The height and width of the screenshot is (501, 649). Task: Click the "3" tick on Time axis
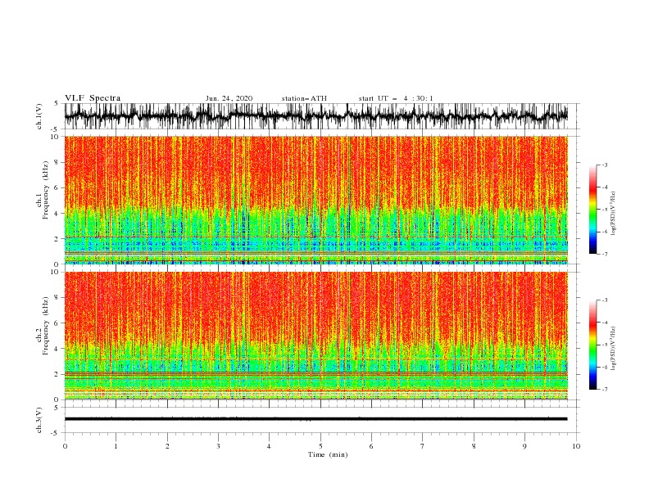218,446
